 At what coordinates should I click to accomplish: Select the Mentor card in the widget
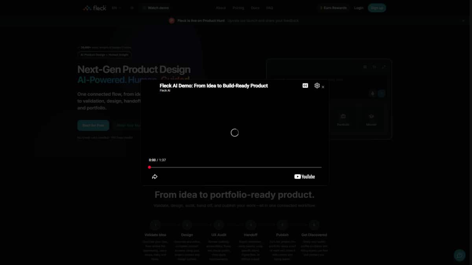(371, 120)
